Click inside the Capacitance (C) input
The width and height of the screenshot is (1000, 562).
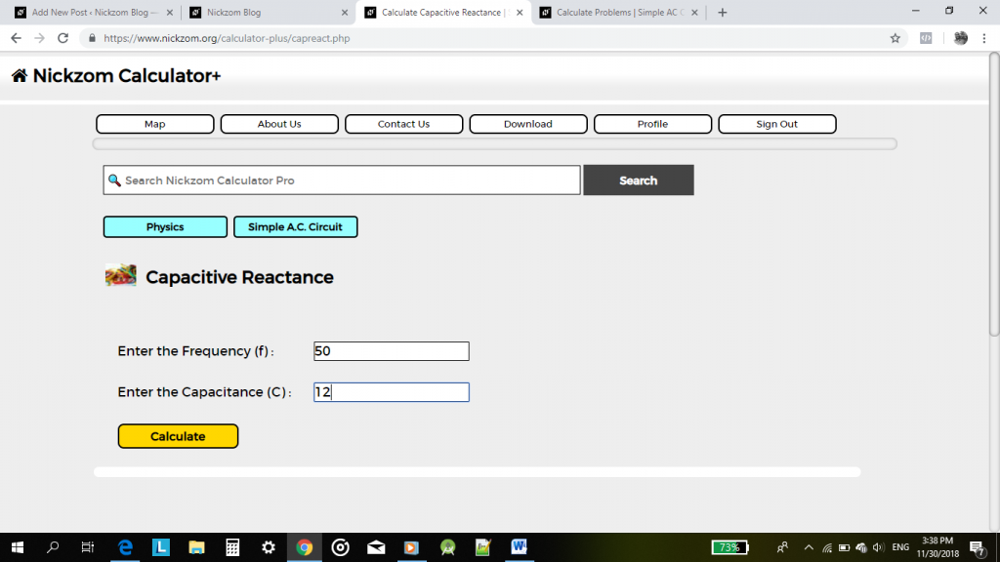point(391,392)
